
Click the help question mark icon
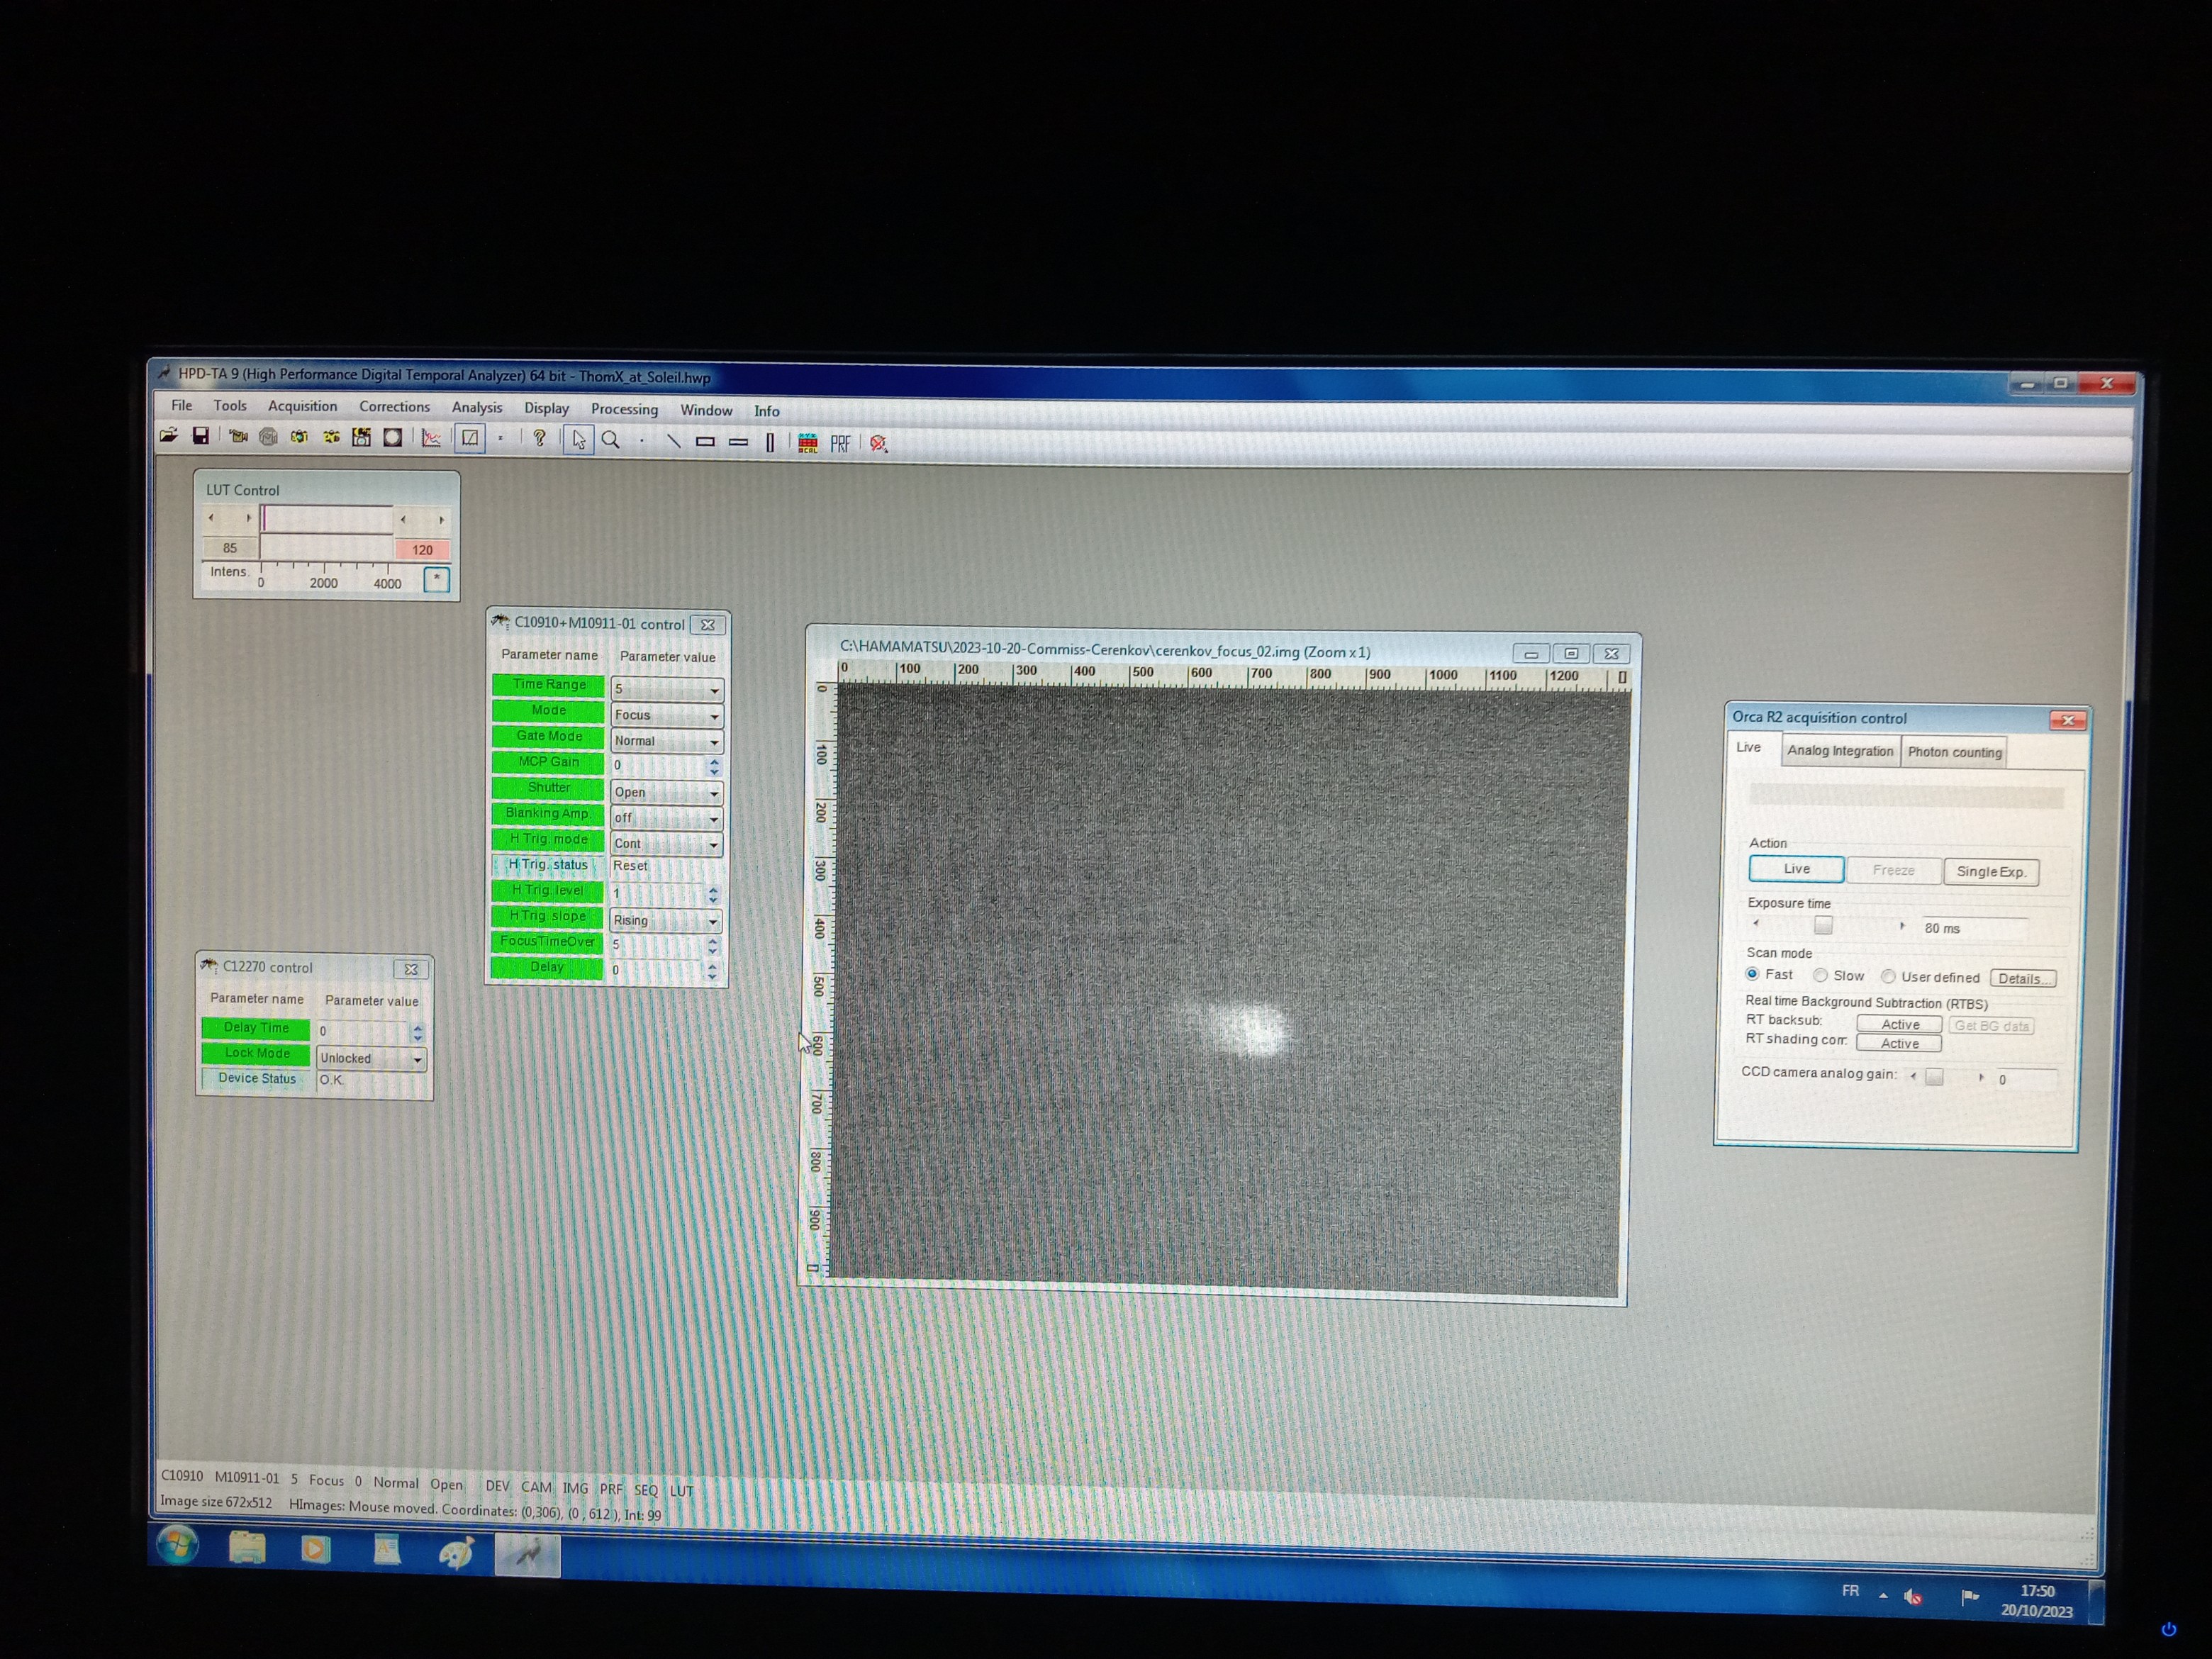click(x=539, y=438)
